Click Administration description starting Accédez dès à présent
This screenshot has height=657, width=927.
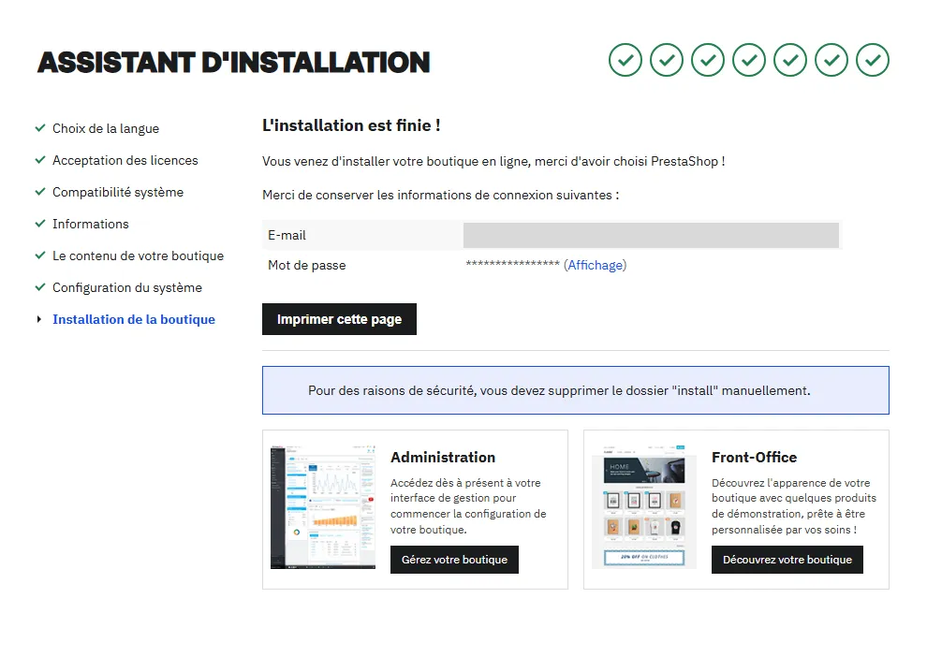click(x=468, y=506)
